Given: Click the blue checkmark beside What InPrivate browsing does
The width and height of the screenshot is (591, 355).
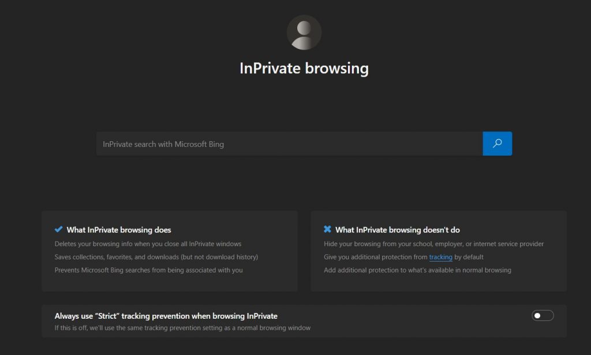Looking at the screenshot, I should coord(59,229).
